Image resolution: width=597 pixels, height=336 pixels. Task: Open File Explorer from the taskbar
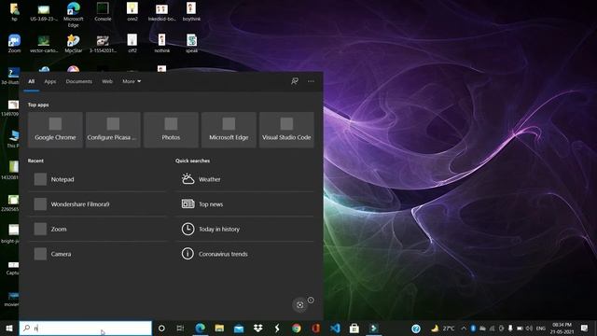tap(219, 328)
